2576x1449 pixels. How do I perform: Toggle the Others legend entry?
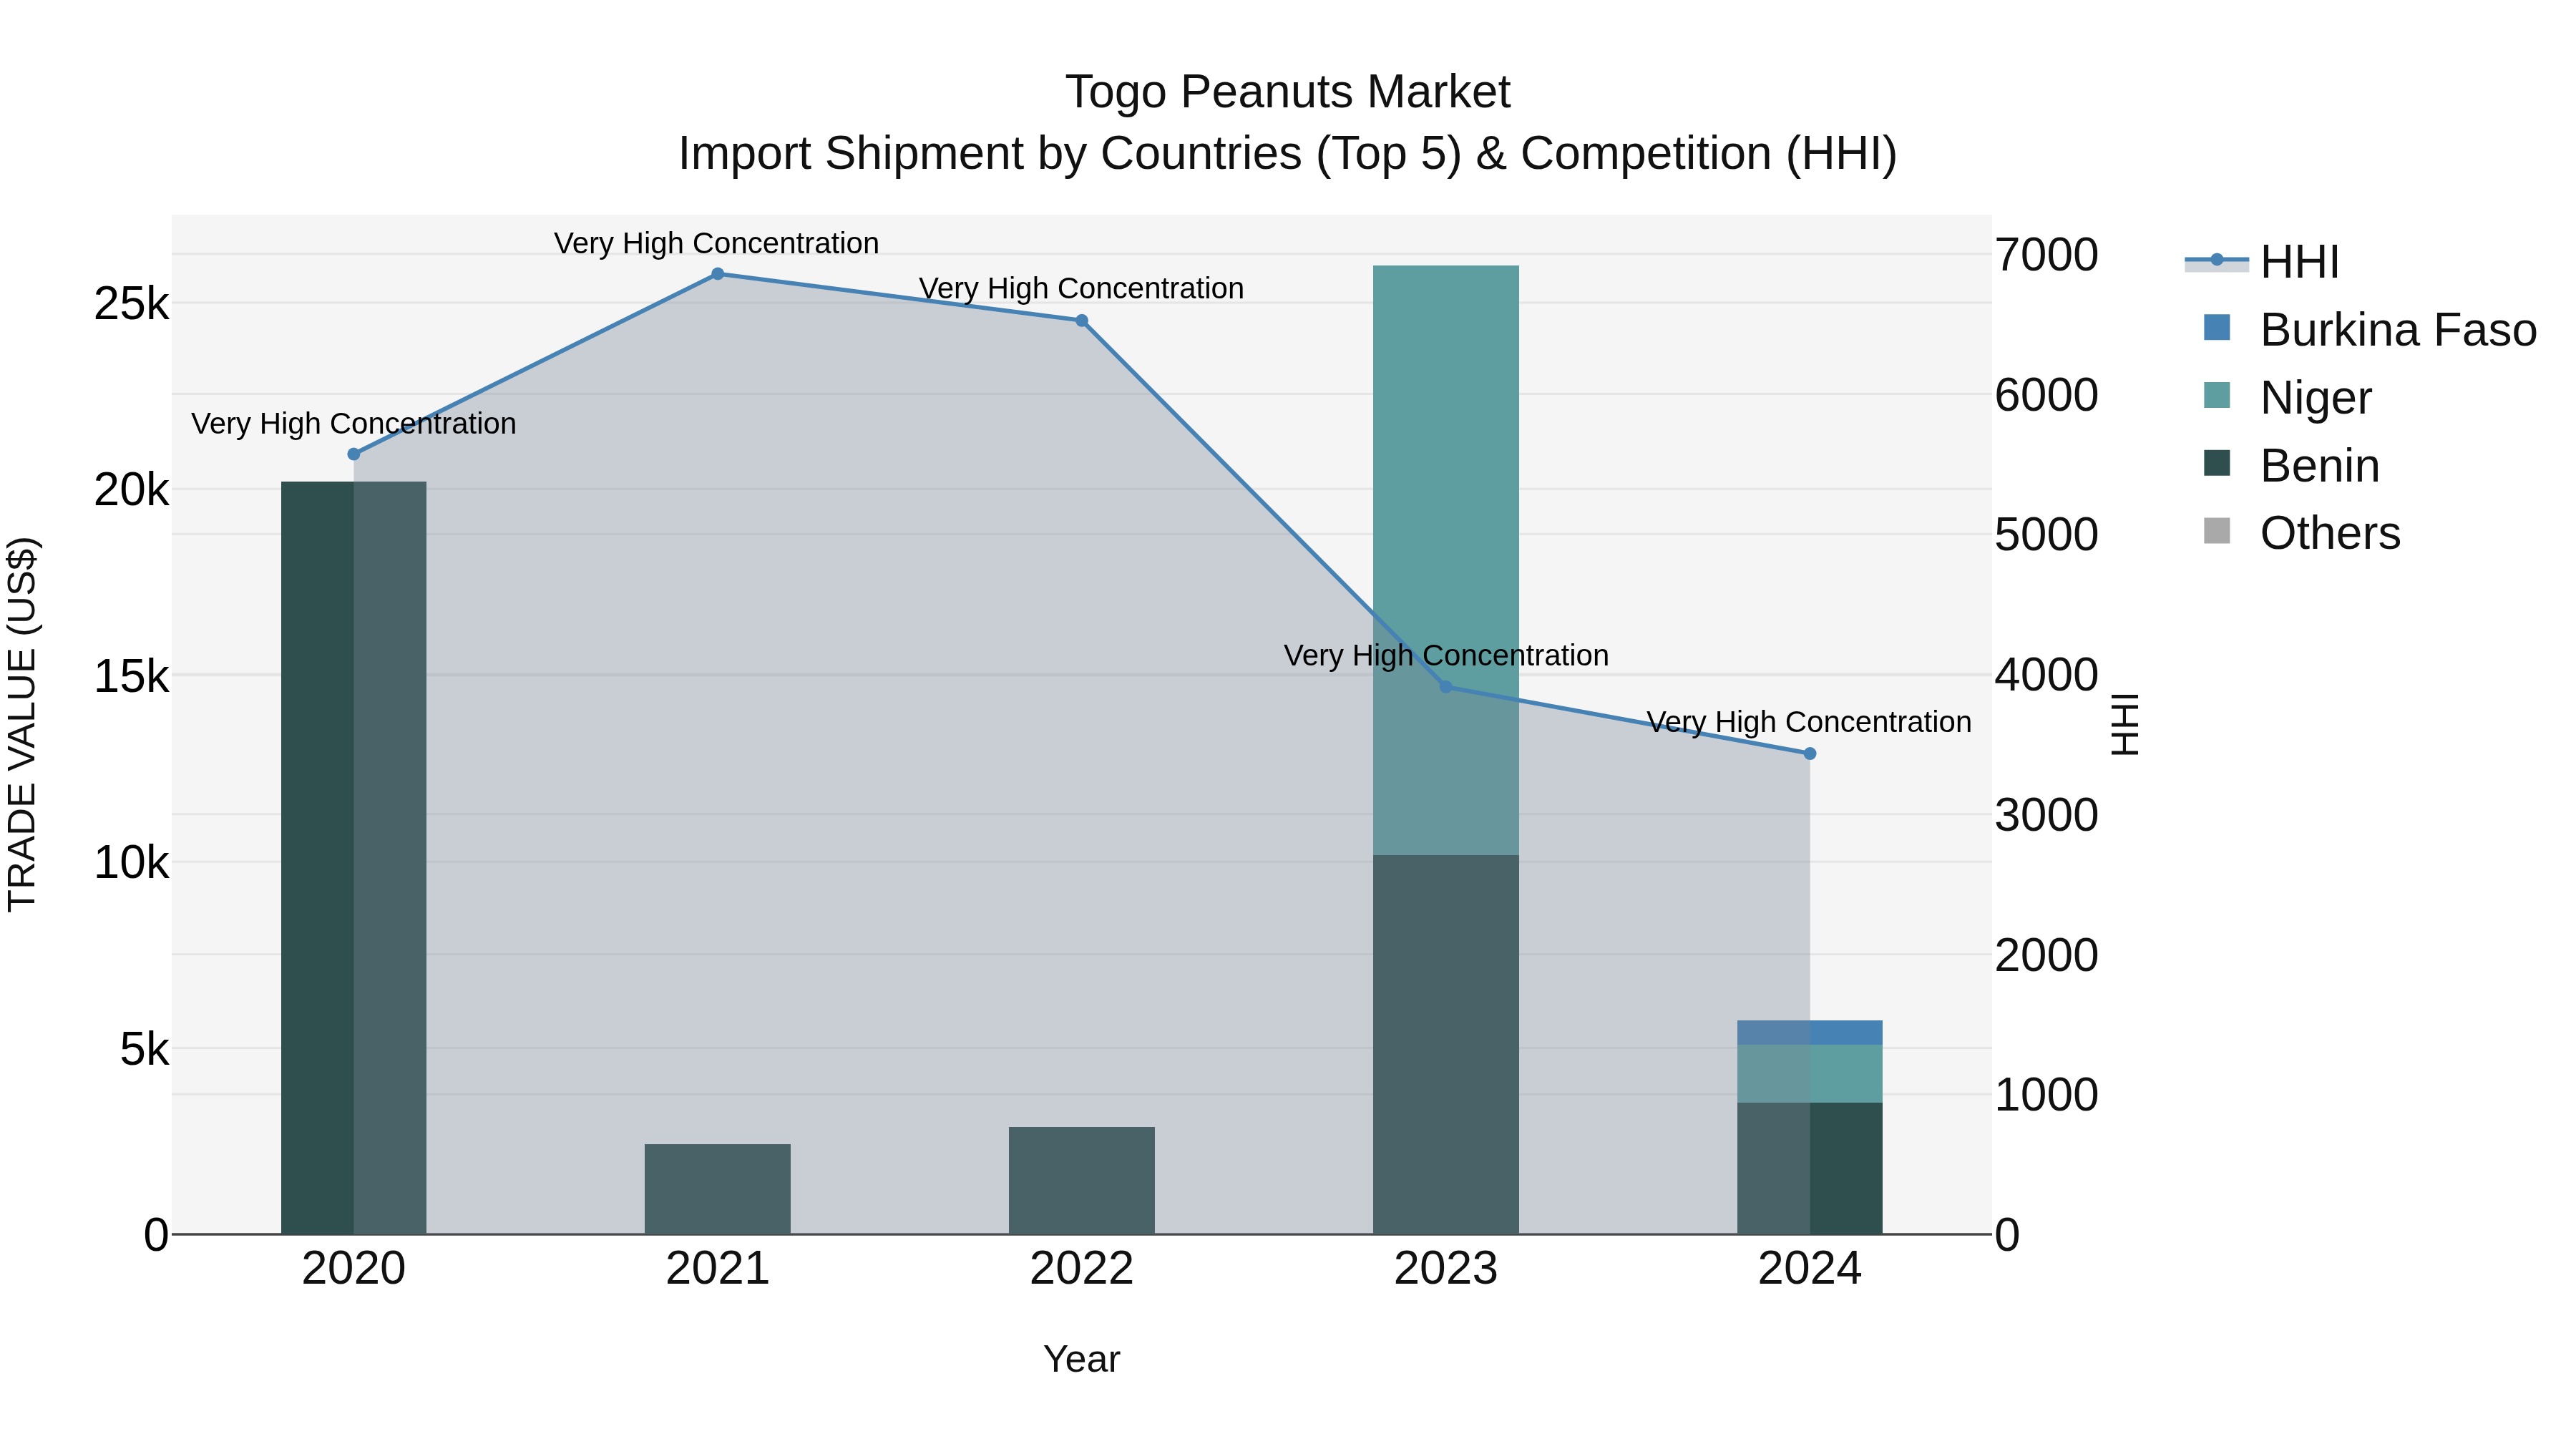pyautogui.click(x=2302, y=533)
